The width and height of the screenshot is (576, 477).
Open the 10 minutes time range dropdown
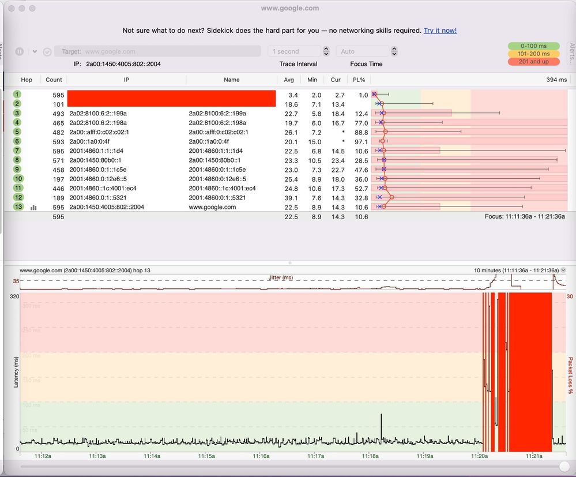(x=563, y=270)
